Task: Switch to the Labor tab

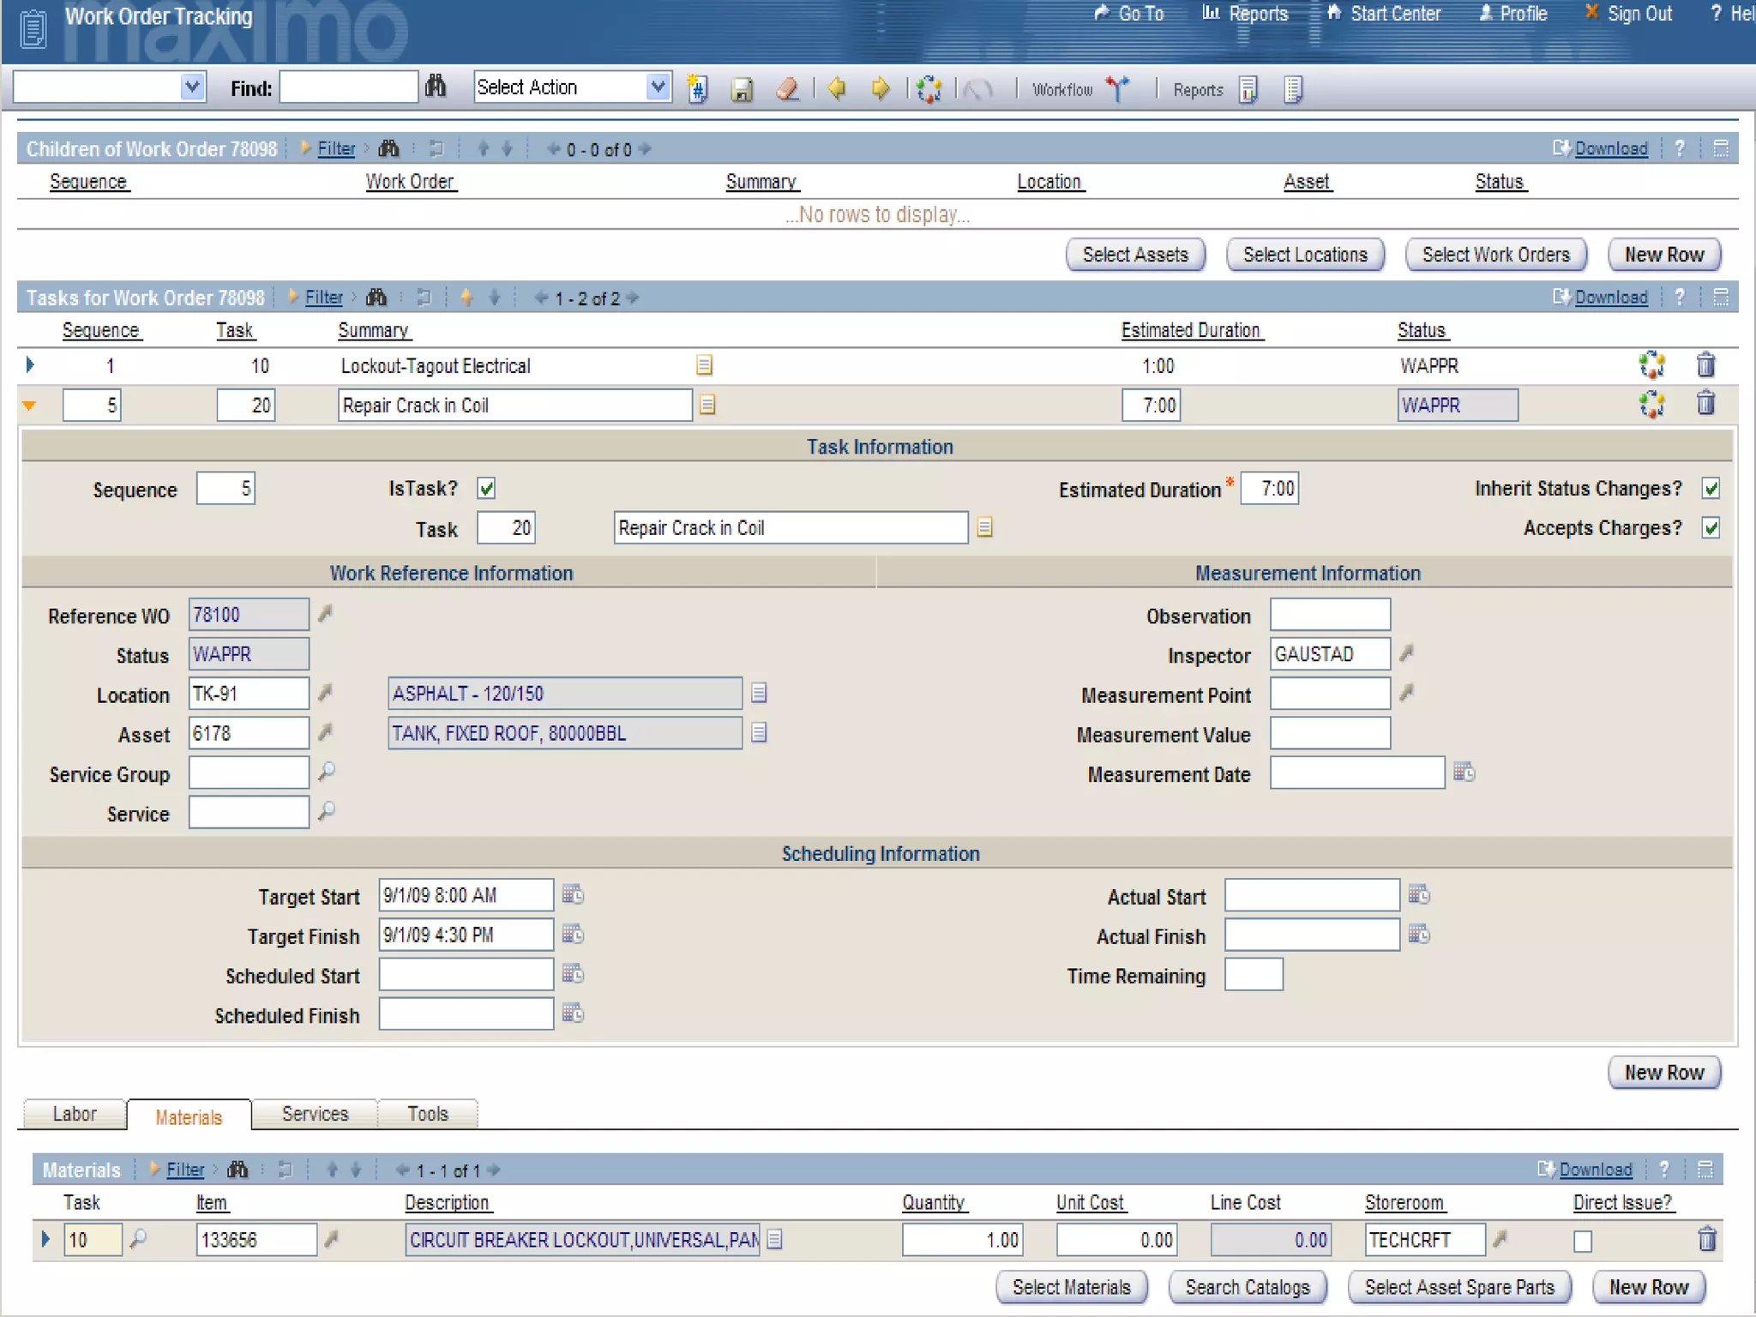Action: (75, 1114)
